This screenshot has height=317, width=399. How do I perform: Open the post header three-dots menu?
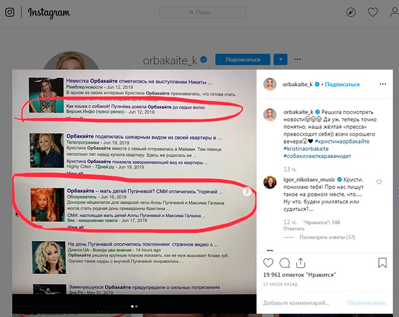pos(383,84)
